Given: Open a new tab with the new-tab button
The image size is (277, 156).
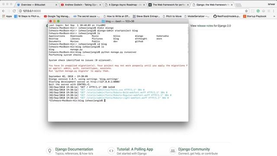Looking at the screenshot, I should (238, 5).
